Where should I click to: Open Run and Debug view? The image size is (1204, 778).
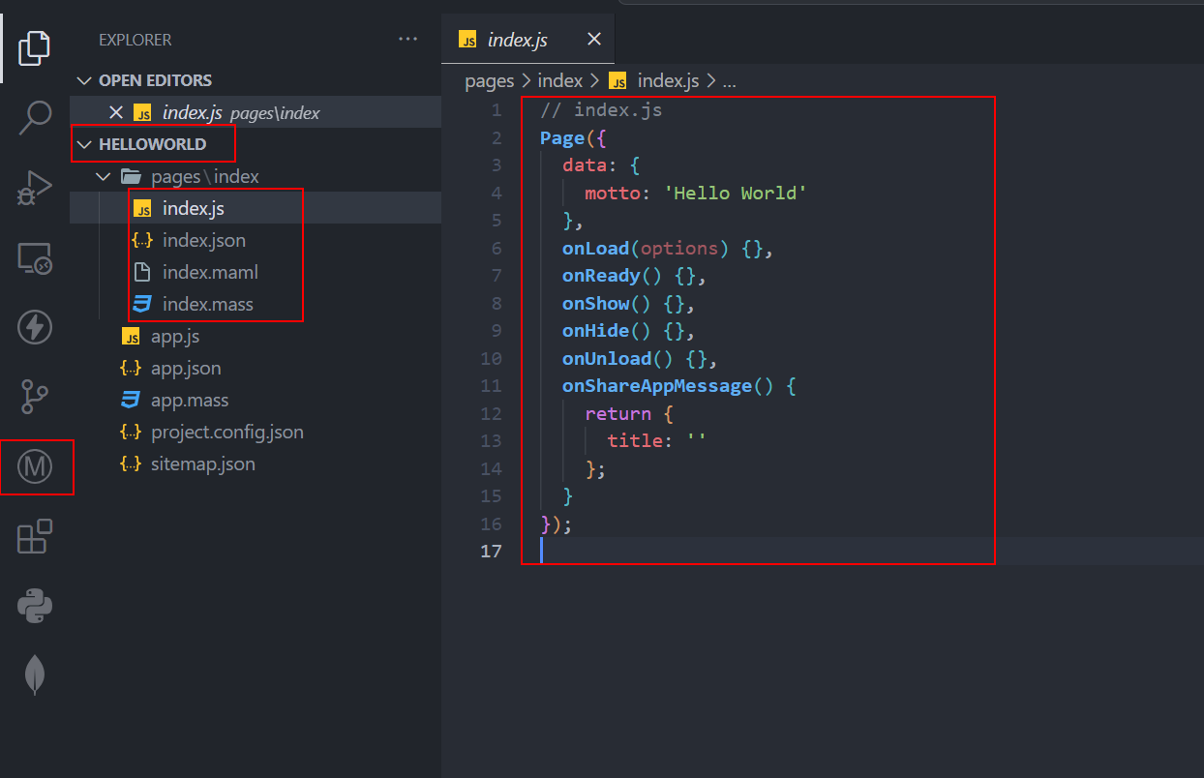click(35, 187)
